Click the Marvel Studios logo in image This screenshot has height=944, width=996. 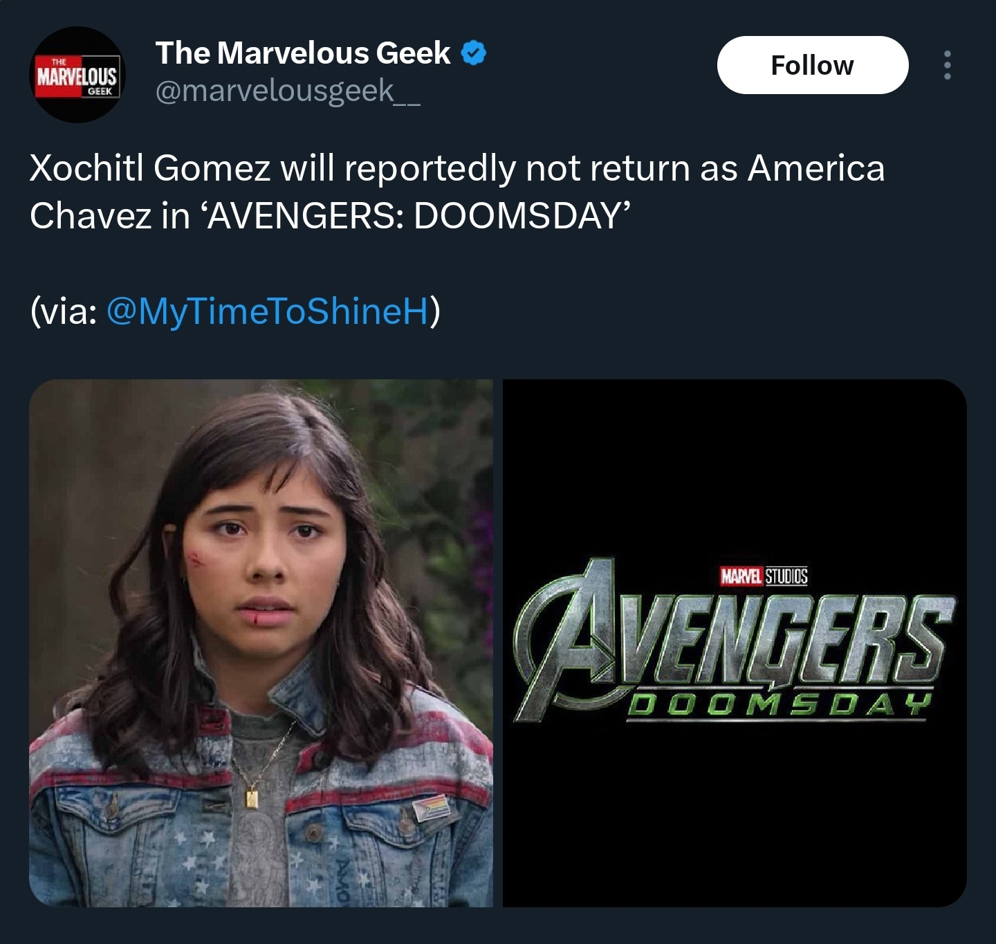click(x=764, y=576)
